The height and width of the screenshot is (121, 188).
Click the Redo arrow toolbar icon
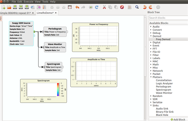coord(84,7)
